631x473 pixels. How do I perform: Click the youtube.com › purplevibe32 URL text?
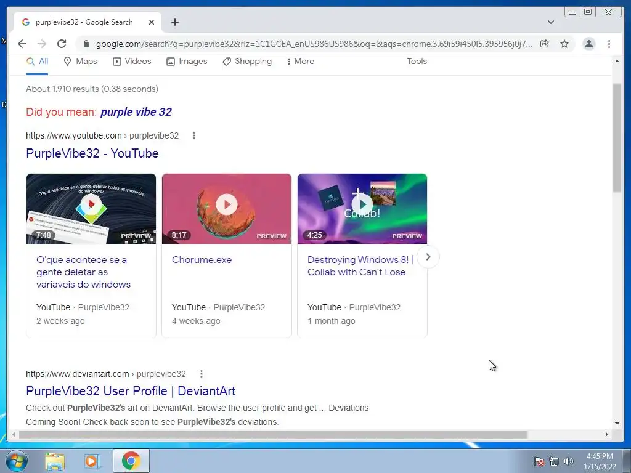(102, 135)
